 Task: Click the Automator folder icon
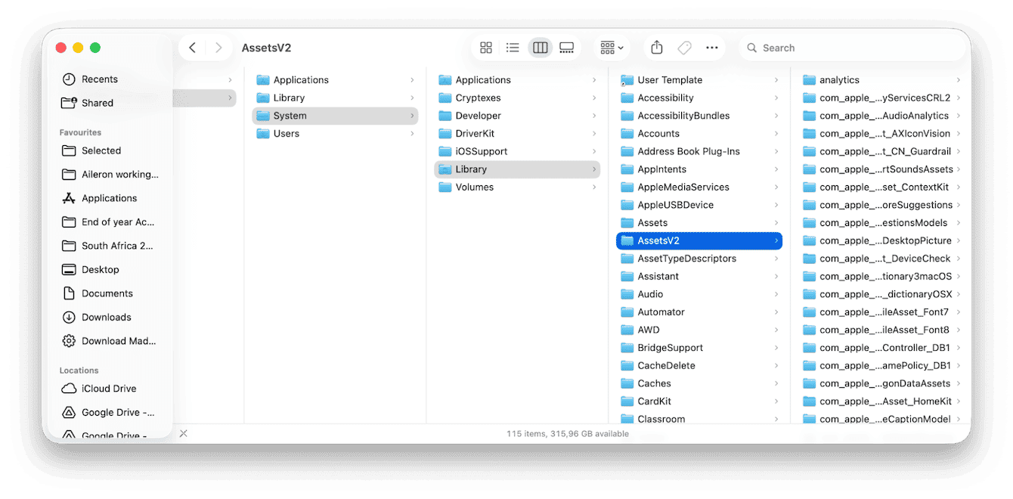point(627,312)
